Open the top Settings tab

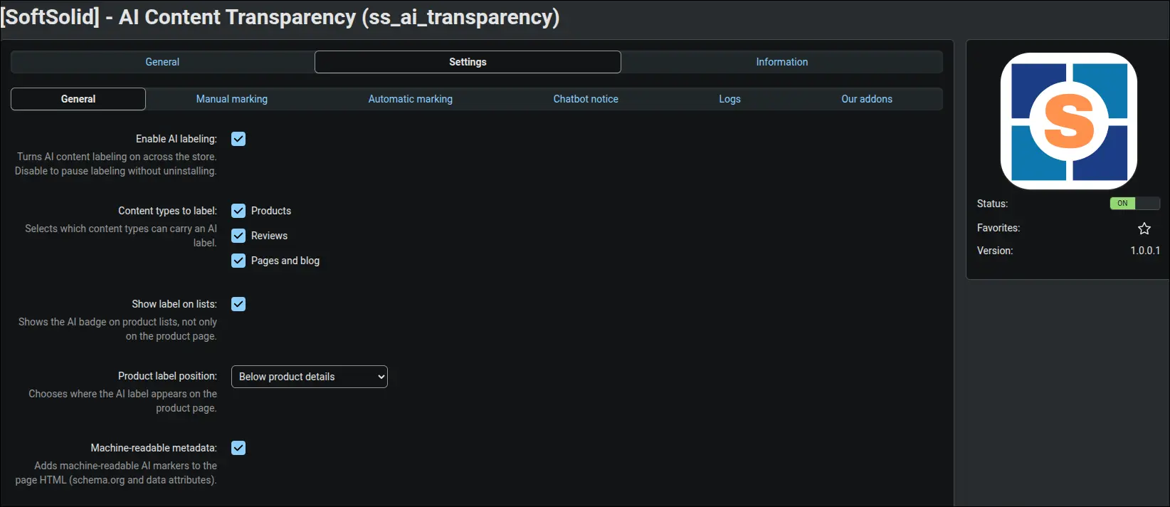click(468, 62)
